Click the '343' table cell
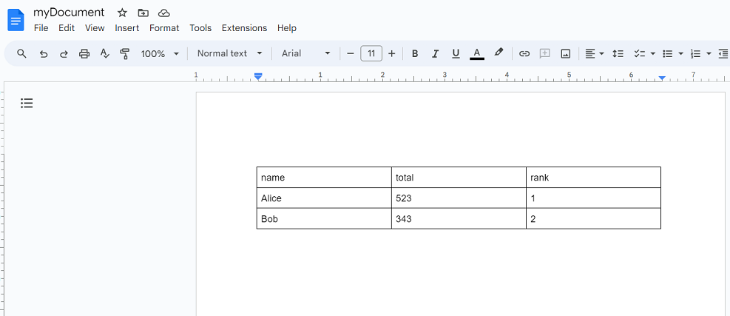The image size is (730, 316). coord(459,218)
